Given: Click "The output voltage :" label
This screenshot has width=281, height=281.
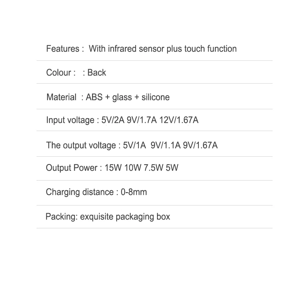Looking at the screenshot, I should (x=83, y=145).
